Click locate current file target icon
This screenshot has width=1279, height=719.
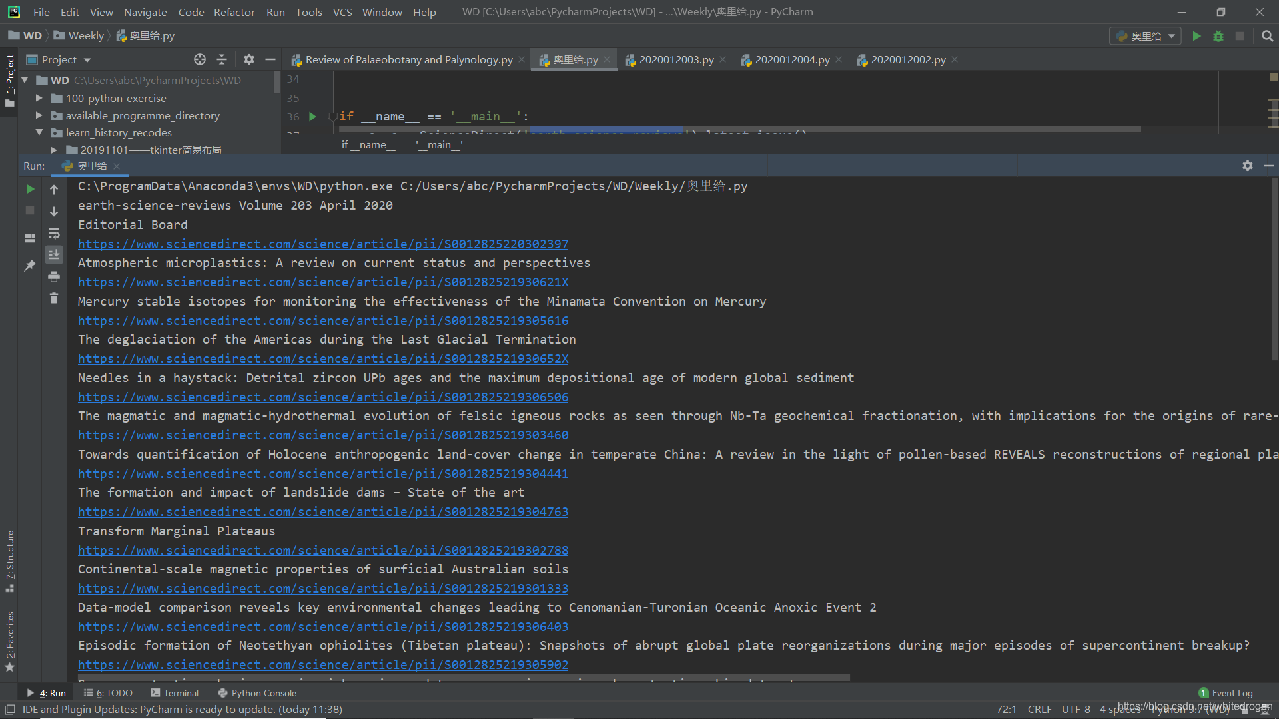tap(199, 59)
